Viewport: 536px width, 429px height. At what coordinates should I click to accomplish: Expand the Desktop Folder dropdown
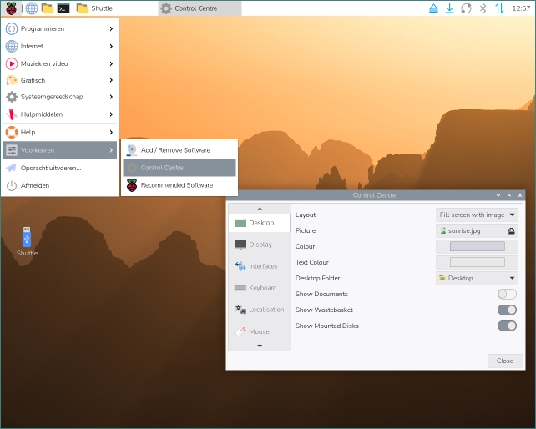477,278
